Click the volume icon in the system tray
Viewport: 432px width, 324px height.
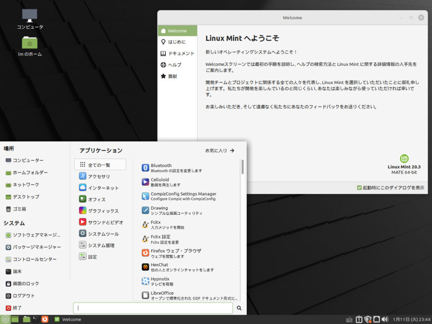[384, 319]
